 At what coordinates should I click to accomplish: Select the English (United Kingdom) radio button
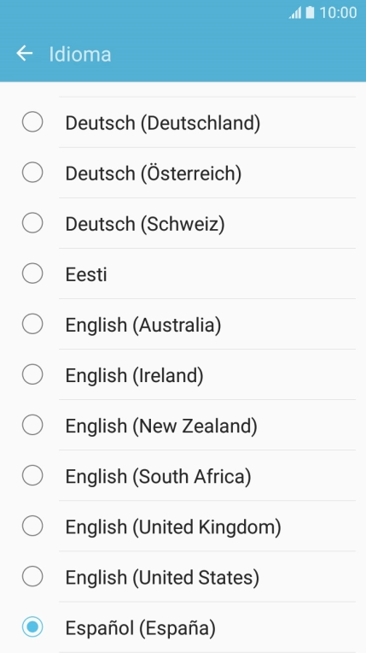pyautogui.click(x=32, y=526)
